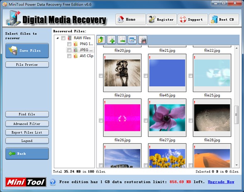This screenshot has width=244, height=192.
Task: Check the JPEG folder checkbox
Action: [69, 50]
